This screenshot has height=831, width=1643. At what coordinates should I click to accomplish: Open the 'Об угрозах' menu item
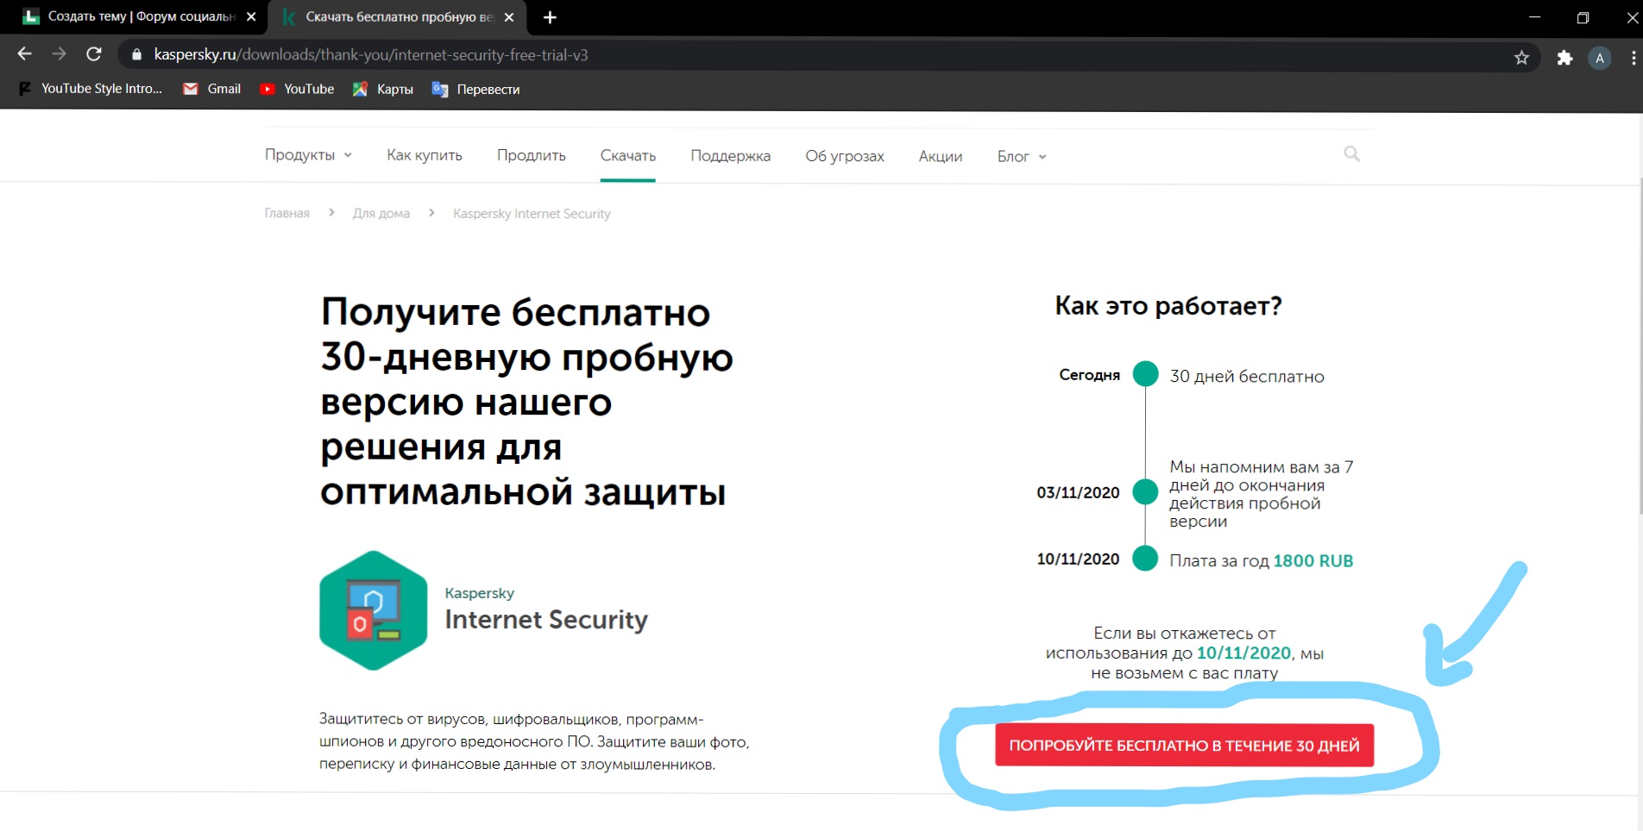[x=845, y=156]
